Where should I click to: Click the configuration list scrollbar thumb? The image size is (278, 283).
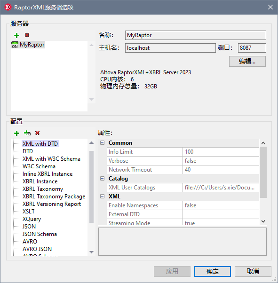[92, 187]
